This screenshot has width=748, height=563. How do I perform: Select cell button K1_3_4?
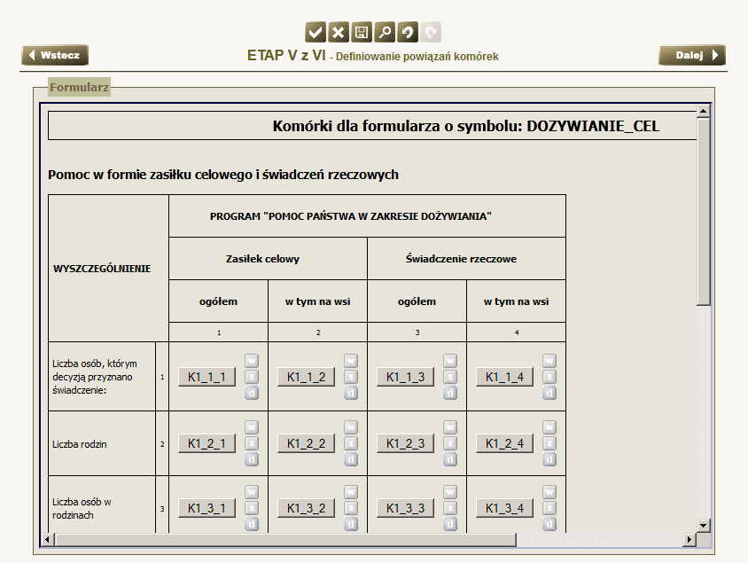click(504, 508)
